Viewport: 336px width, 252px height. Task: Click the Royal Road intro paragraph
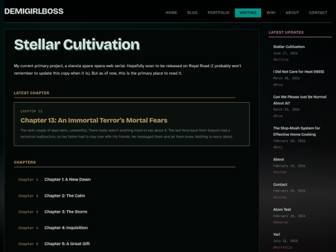(128, 70)
